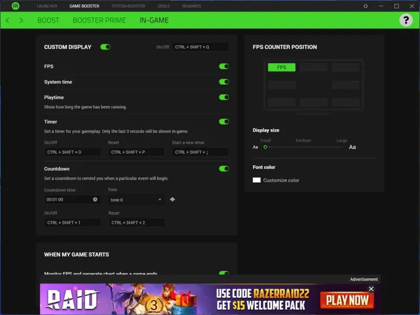Click the Countdown time 00:01:00 field
This screenshot has width=420, height=315.
(72, 199)
